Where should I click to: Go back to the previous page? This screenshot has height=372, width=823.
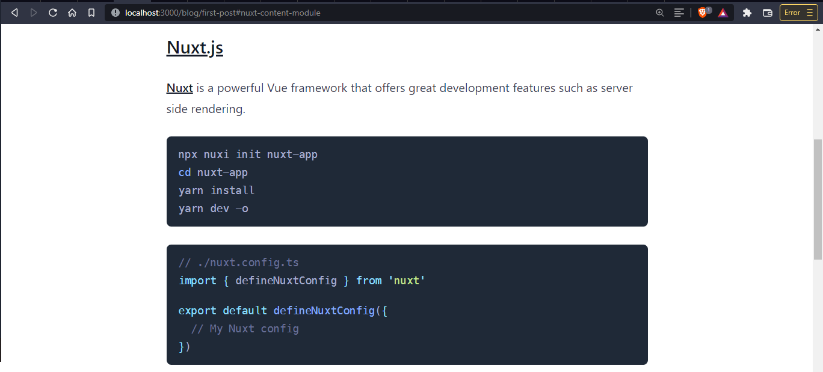tap(14, 13)
